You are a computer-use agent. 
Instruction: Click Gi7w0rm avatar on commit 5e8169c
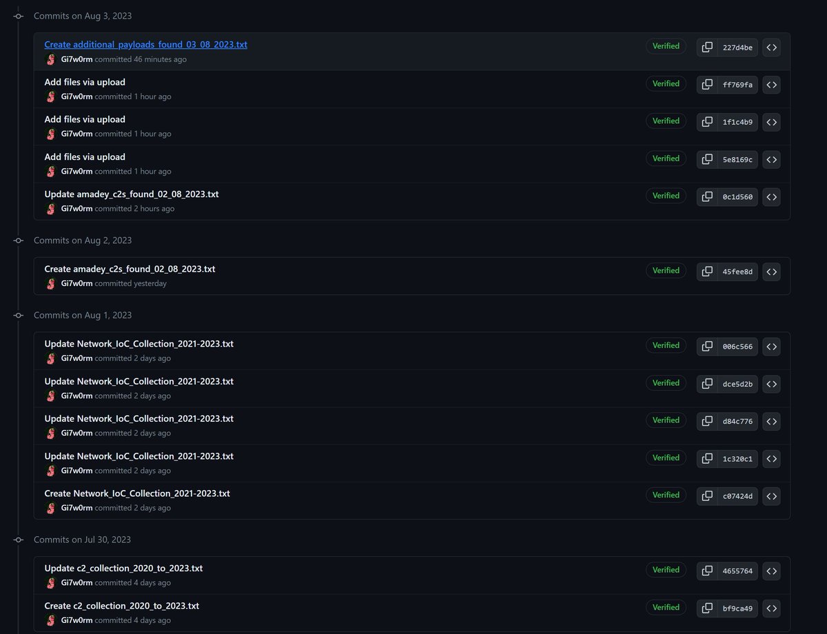50,171
